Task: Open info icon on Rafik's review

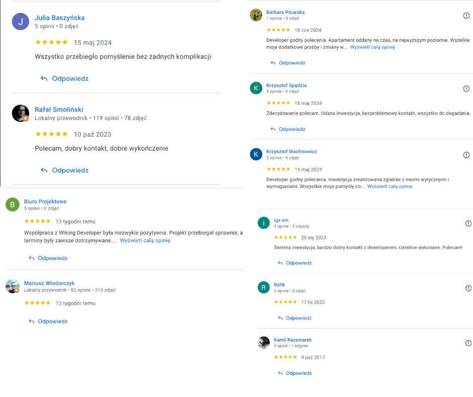Action: pyautogui.click(x=468, y=288)
